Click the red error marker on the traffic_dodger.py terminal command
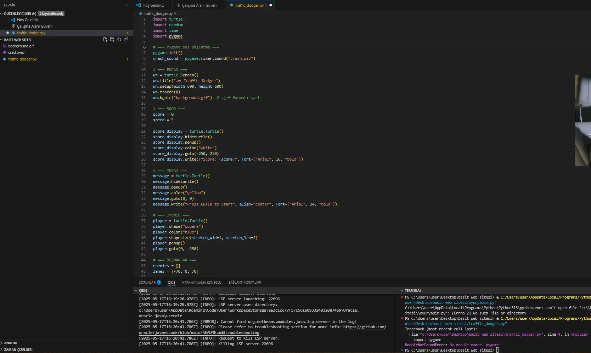Image resolution: width=591 pixels, height=353 pixels. tap(402, 318)
